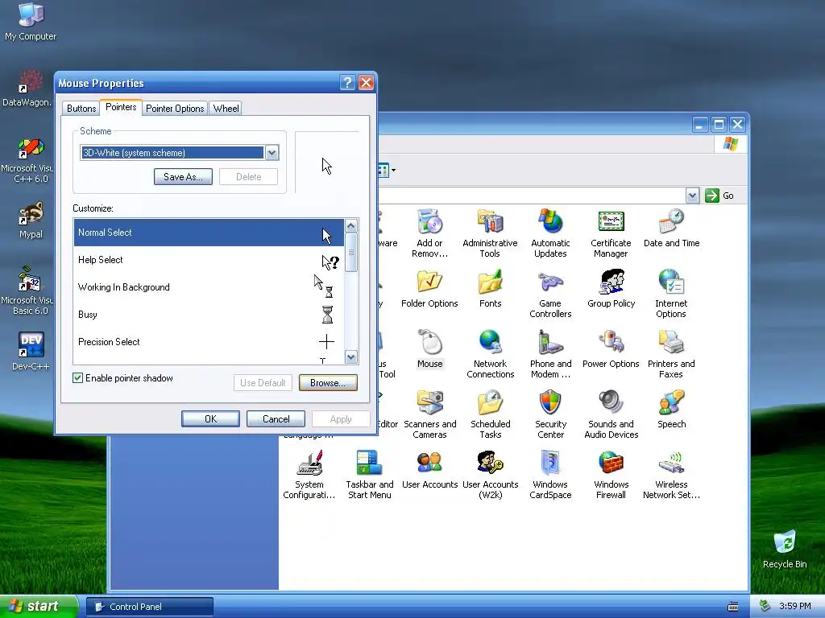This screenshot has width=825, height=618.
Task: Open User Accounts icon
Action: [x=430, y=470]
